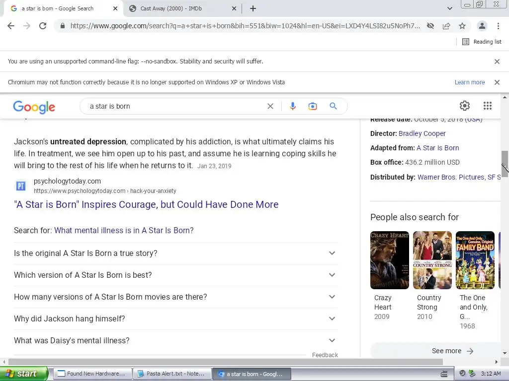Click the page scroll-down arrow
The image size is (509, 381).
505,353
